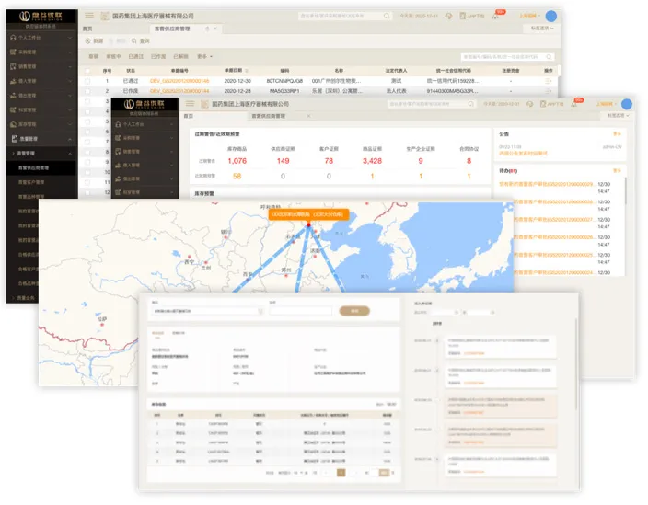Screen dimensions: 648x505
Task: Tick the checkbox for table row 2
Action: [x=87, y=91]
